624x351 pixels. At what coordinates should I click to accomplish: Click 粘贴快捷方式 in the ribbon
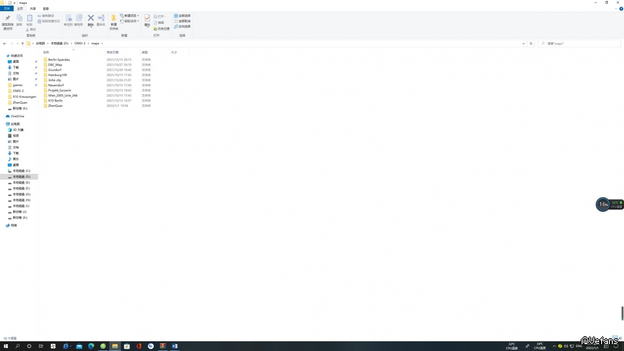tap(49, 21)
